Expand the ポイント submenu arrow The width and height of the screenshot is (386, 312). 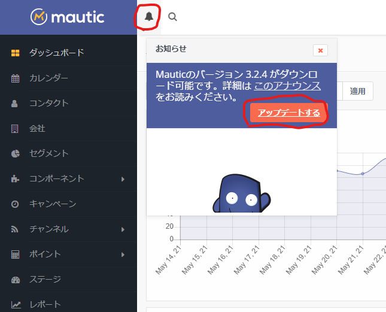click(x=122, y=255)
